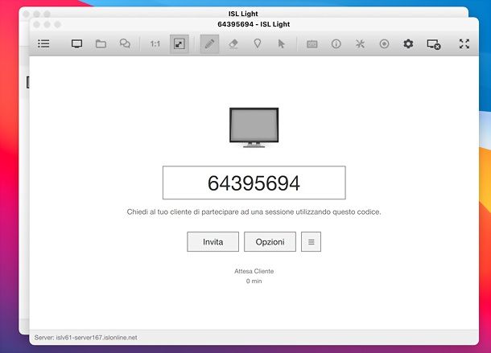Click the Opzioni button
Image resolution: width=491 pixels, height=353 pixels.
tap(270, 241)
